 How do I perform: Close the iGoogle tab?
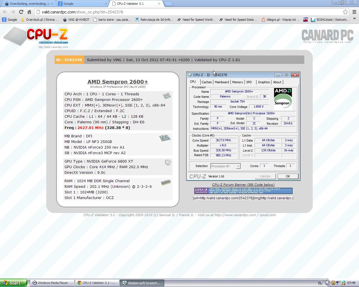click(x=106, y=4)
